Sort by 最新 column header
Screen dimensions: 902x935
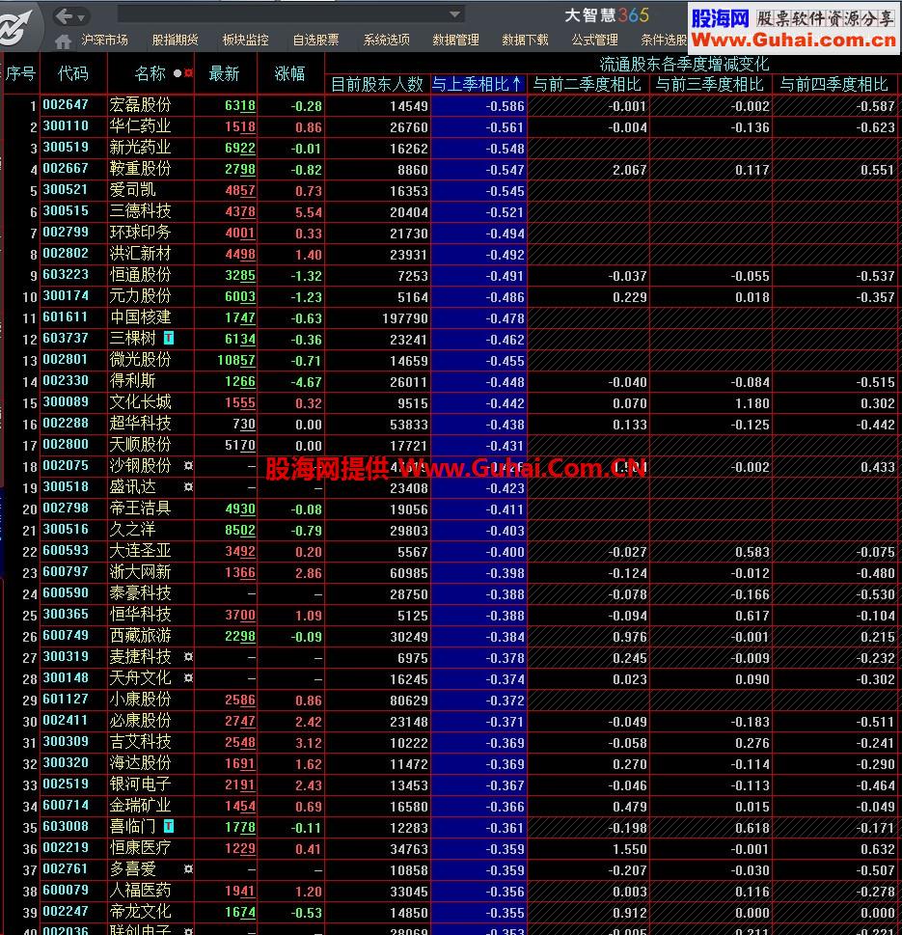point(224,73)
